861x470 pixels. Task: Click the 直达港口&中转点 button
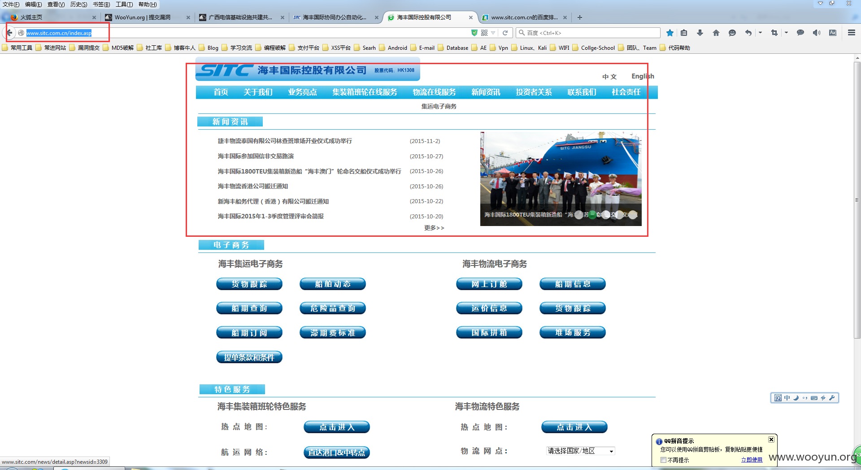[x=337, y=453]
